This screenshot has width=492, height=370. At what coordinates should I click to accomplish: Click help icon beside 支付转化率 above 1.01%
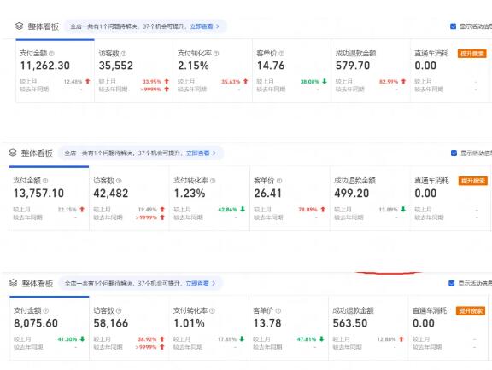[x=212, y=311]
